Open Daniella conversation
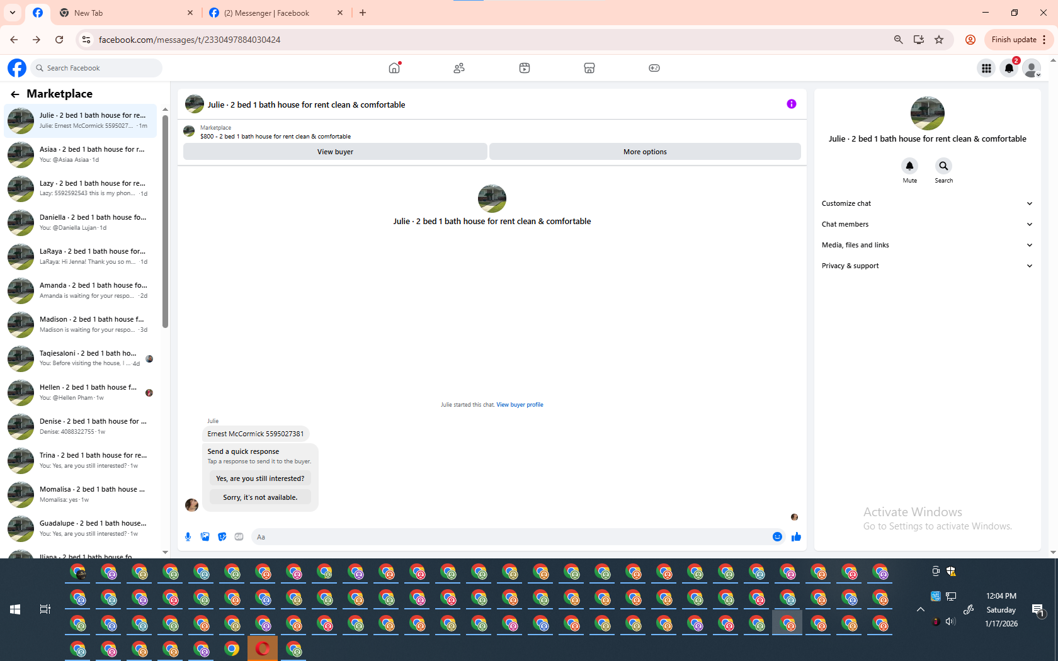 [x=81, y=222]
